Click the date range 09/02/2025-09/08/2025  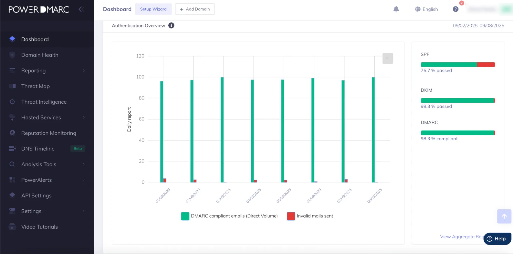click(x=478, y=26)
